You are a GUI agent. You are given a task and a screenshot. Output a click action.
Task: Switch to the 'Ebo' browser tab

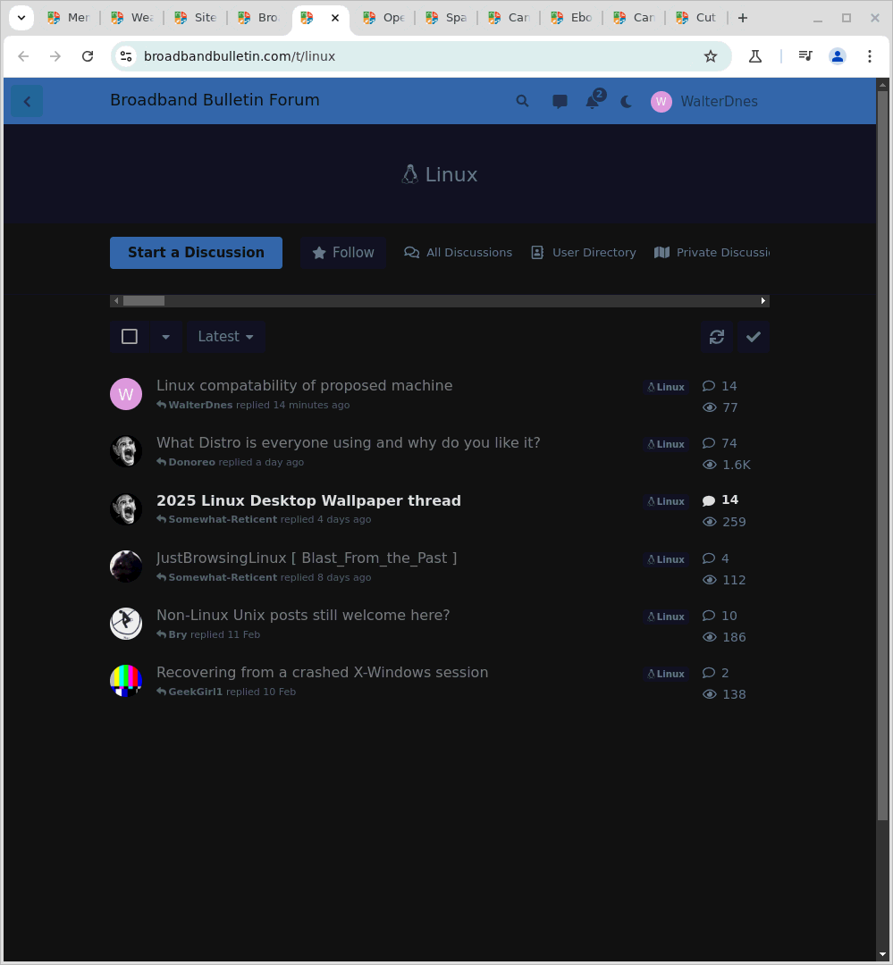click(572, 18)
